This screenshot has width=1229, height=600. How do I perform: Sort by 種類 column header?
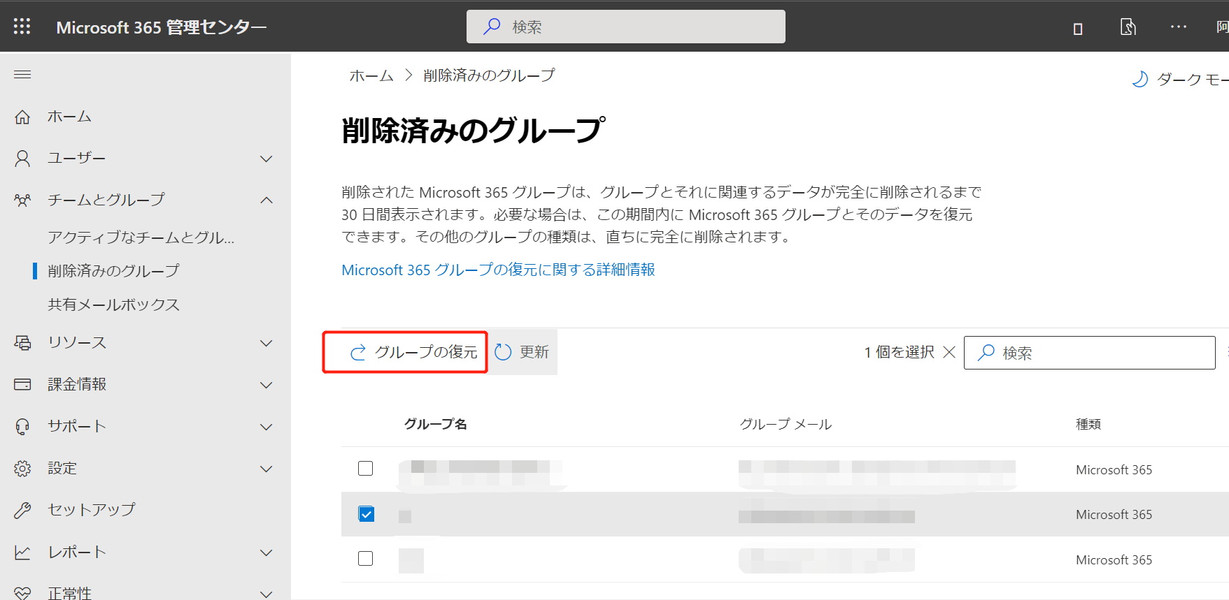[x=1088, y=424]
